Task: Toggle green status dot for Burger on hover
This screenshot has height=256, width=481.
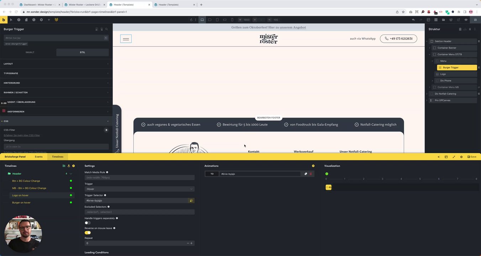Action: 71,203
